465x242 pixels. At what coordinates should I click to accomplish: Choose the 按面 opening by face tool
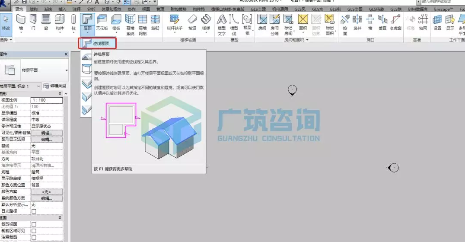coord(345,24)
